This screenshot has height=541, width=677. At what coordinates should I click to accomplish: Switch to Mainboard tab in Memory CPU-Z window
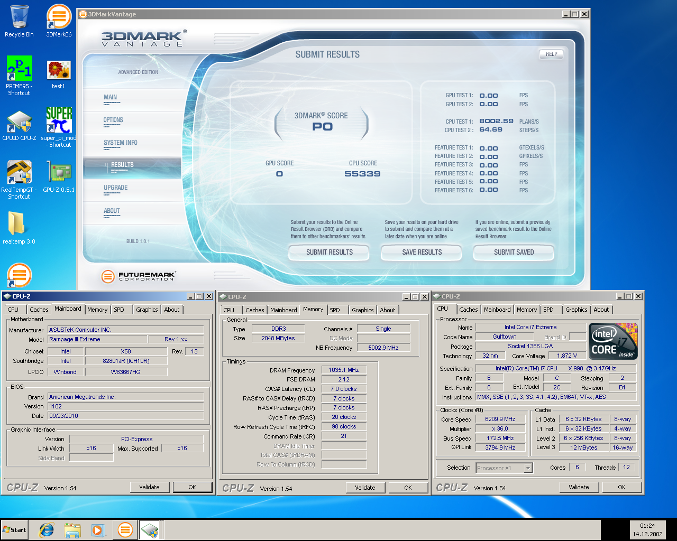283,310
